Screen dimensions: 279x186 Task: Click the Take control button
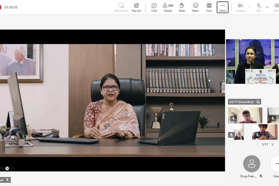pyautogui.click(x=121, y=7)
